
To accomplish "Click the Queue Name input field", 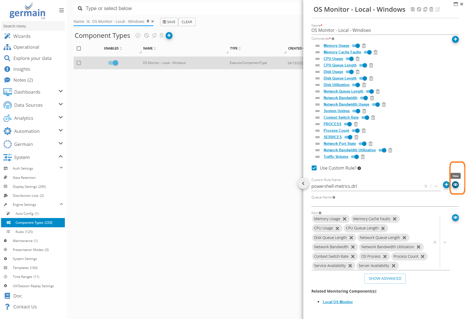I will (385, 203).
